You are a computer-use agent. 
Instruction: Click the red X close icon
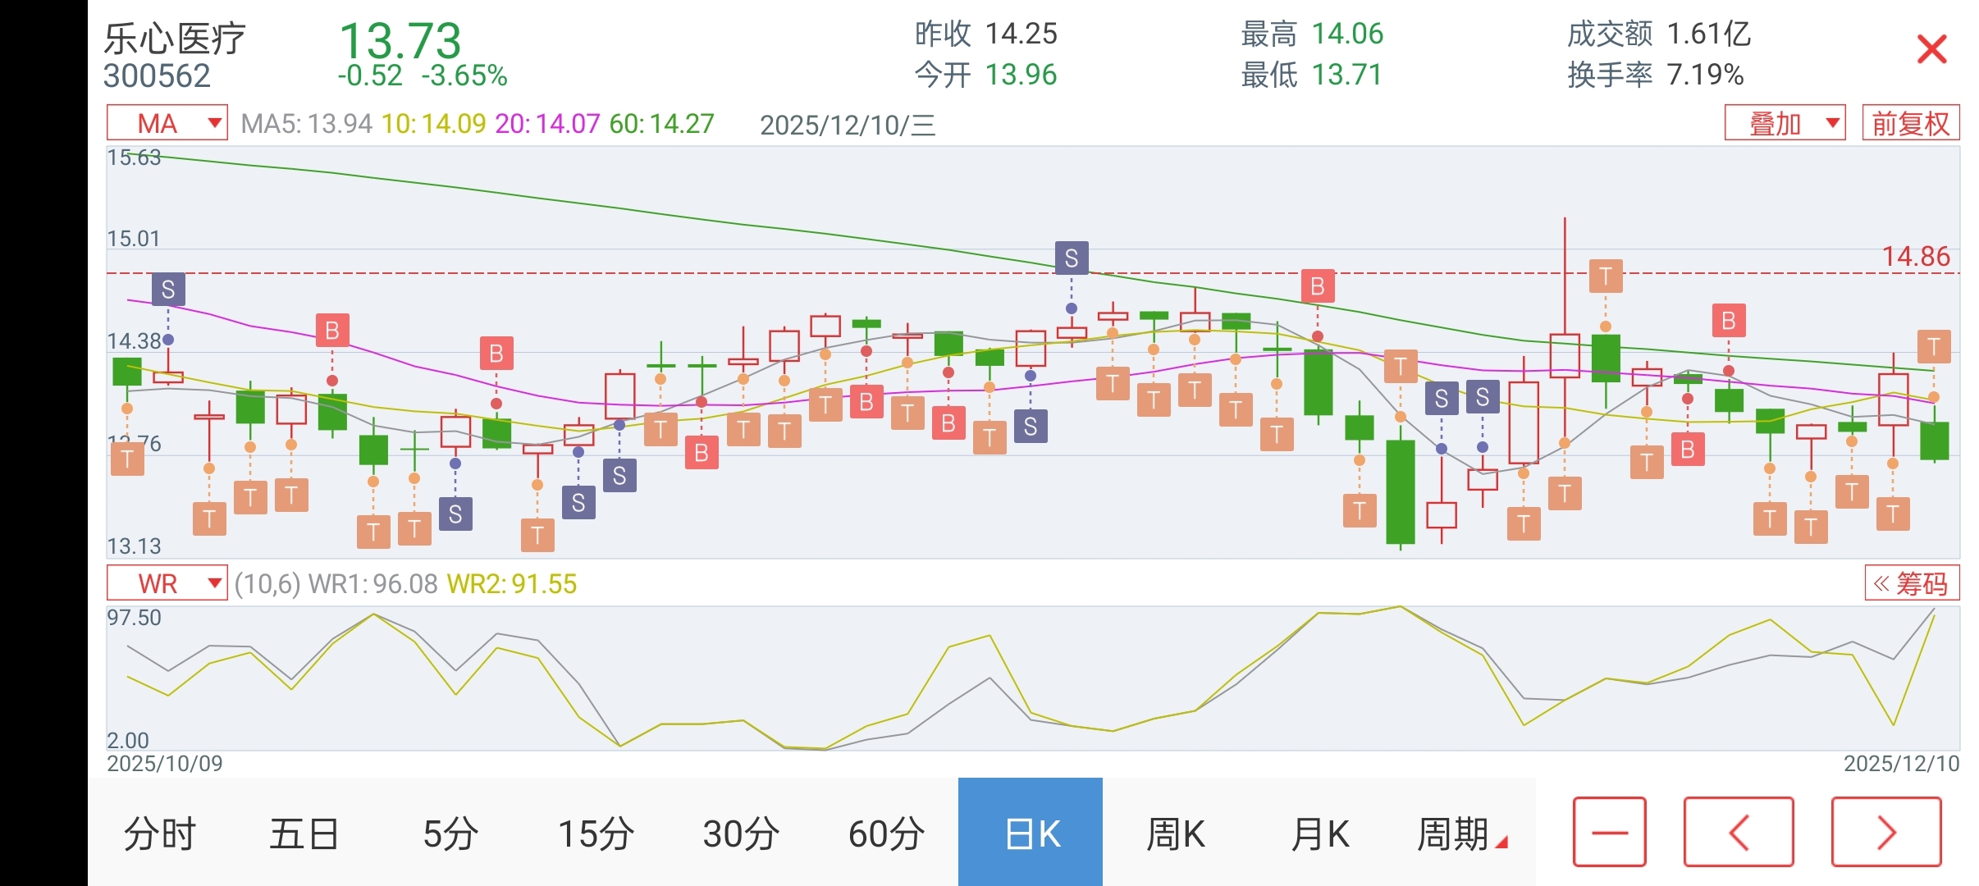tap(1931, 49)
